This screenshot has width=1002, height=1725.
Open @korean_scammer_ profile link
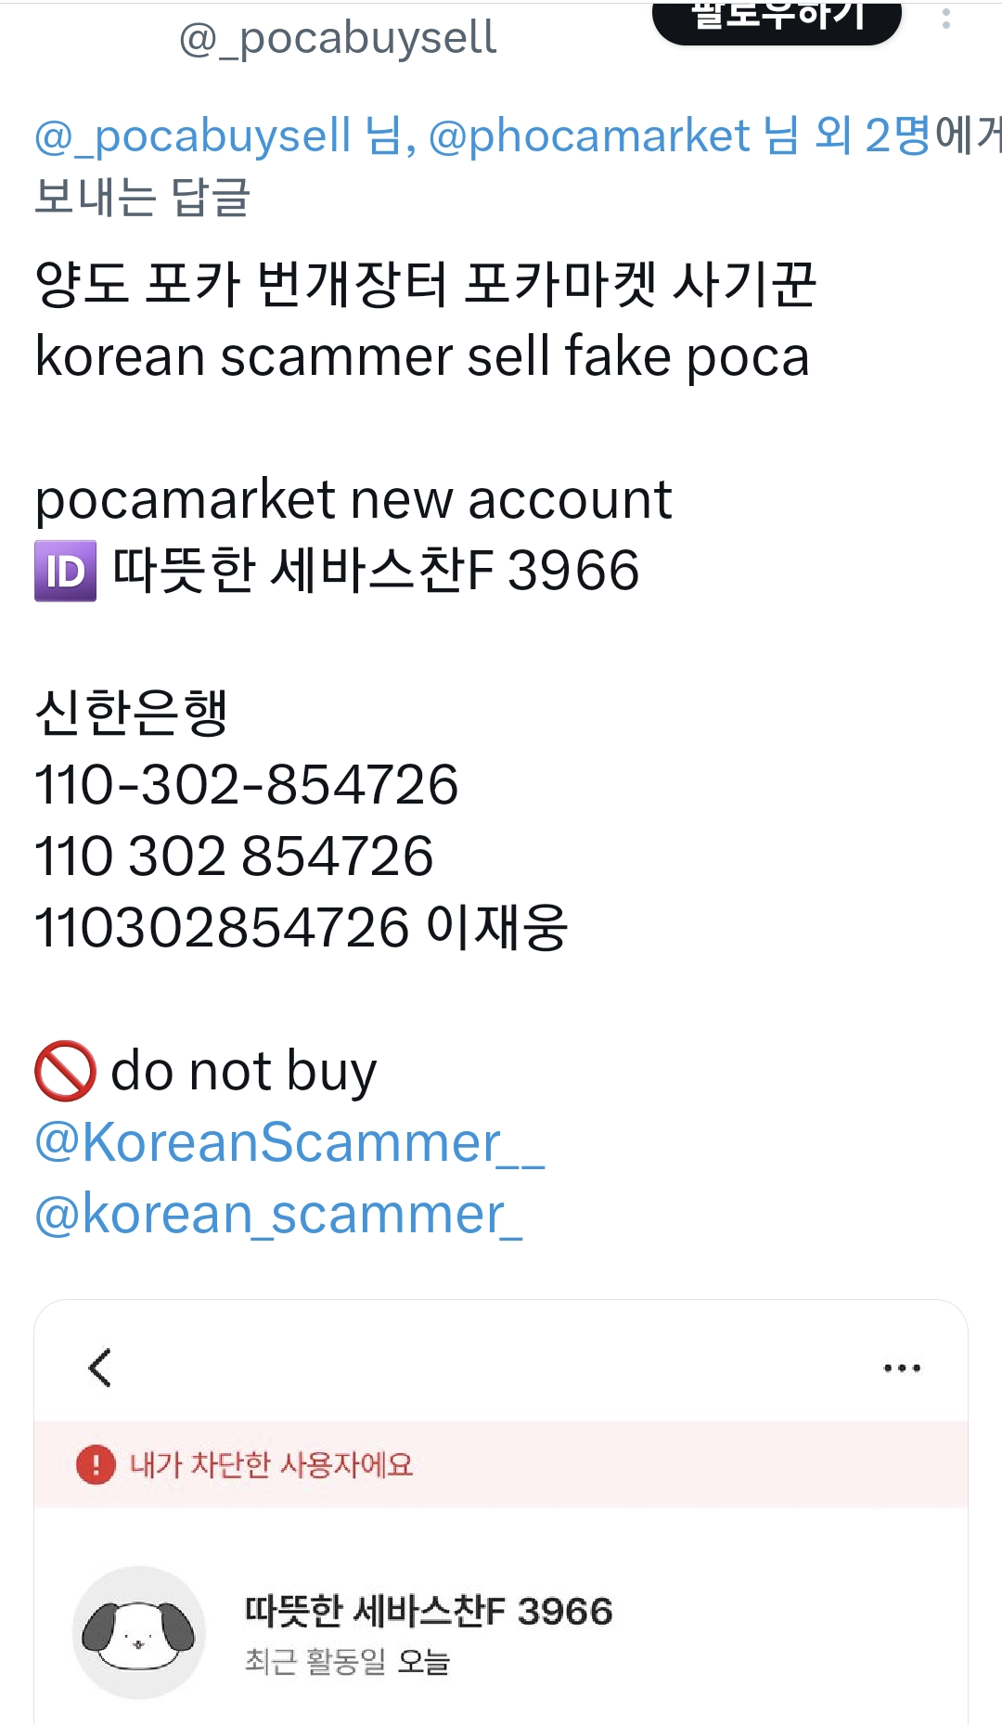click(x=278, y=1214)
